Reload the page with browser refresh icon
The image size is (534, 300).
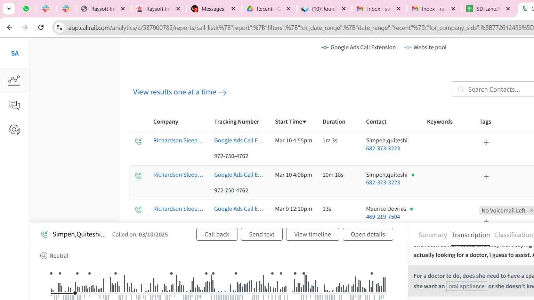[x=41, y=27]
